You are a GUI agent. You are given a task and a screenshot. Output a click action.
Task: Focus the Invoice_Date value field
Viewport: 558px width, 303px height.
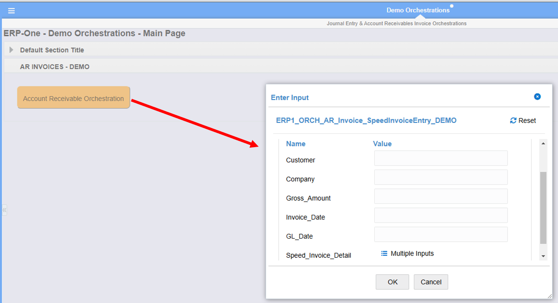pos(441,215)
